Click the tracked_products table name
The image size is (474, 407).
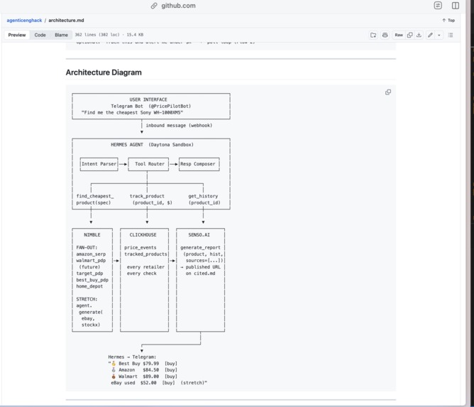(x=145, y=254)
